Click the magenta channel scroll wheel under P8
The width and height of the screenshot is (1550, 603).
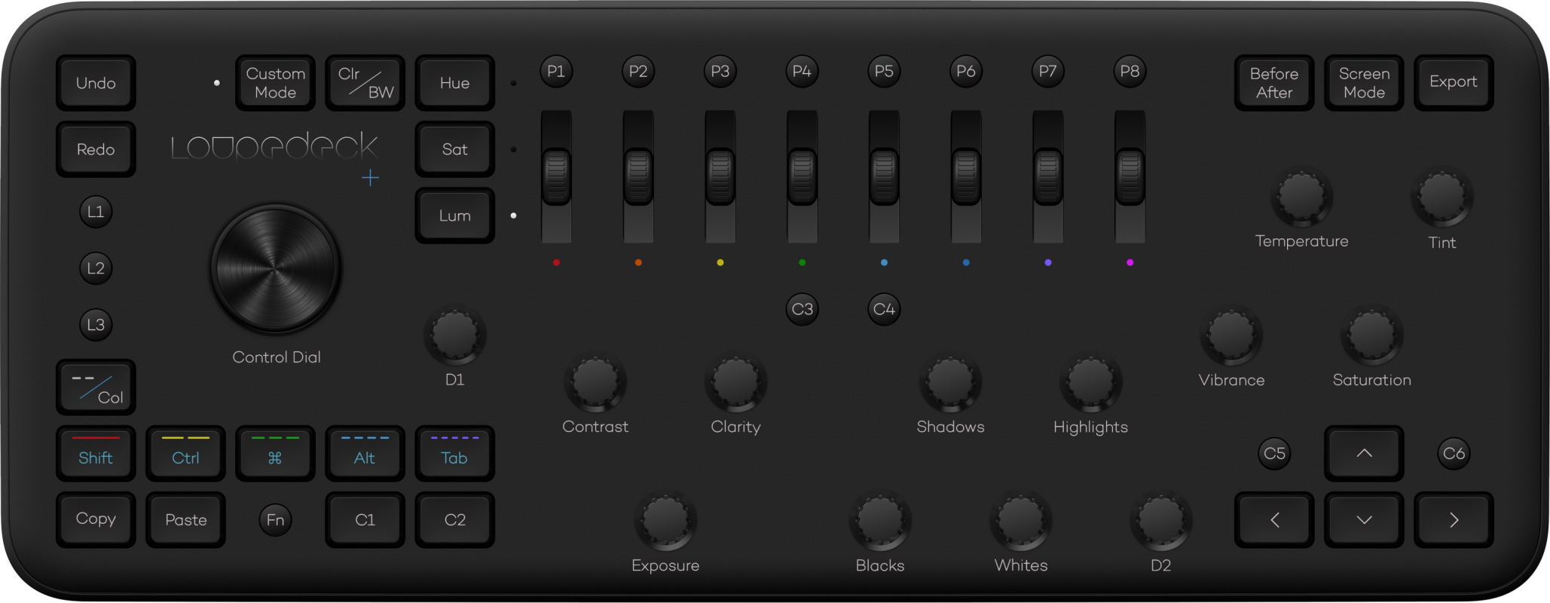(1130, 176)
